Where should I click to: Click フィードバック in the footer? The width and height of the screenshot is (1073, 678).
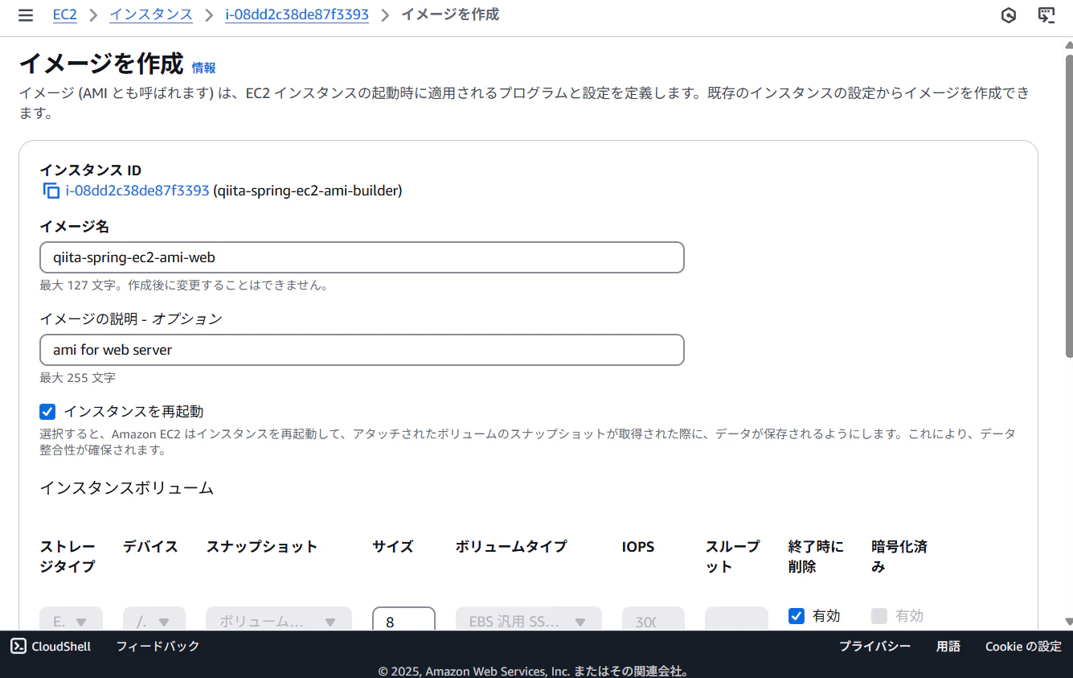pos(158,646)
